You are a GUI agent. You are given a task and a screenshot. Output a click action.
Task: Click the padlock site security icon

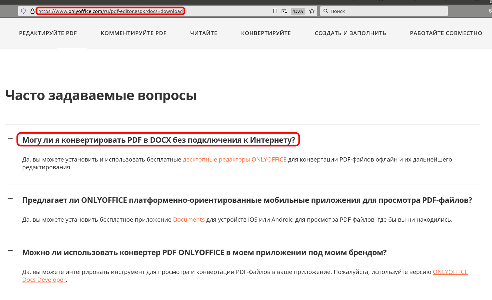coord(32,11)
